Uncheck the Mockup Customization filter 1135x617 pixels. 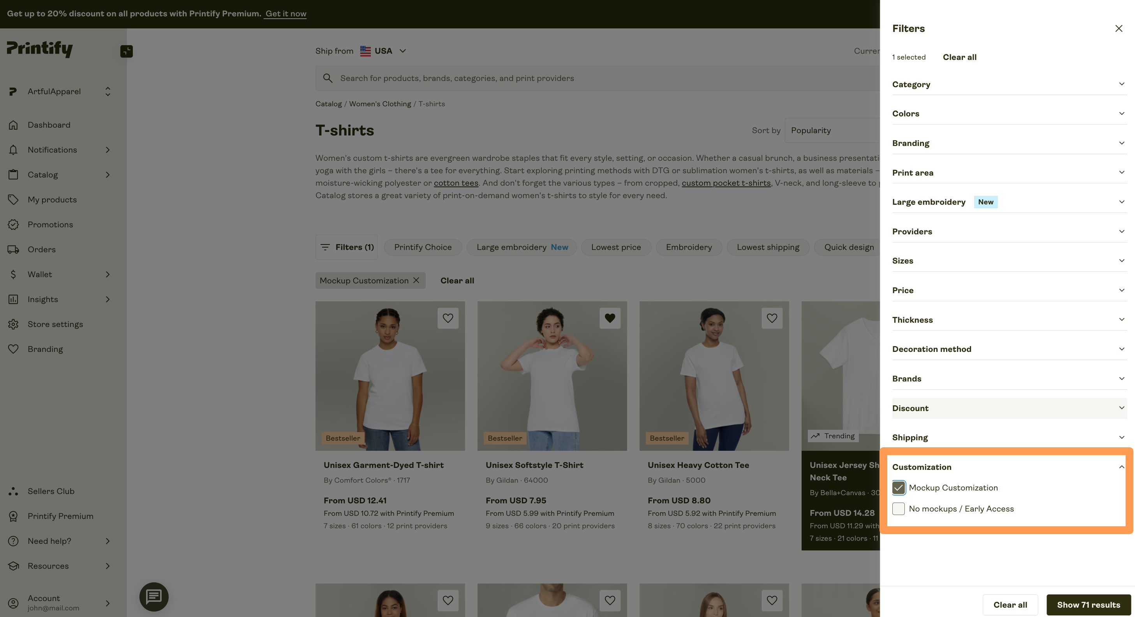[899, 487]
